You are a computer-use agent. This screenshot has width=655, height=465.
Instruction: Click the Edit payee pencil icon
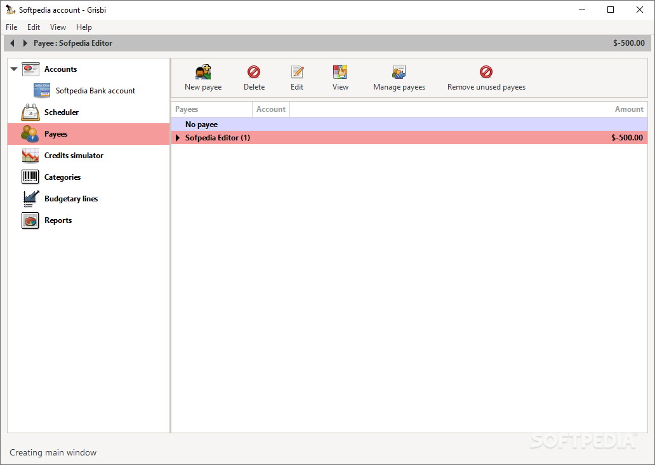coord(297,72)
